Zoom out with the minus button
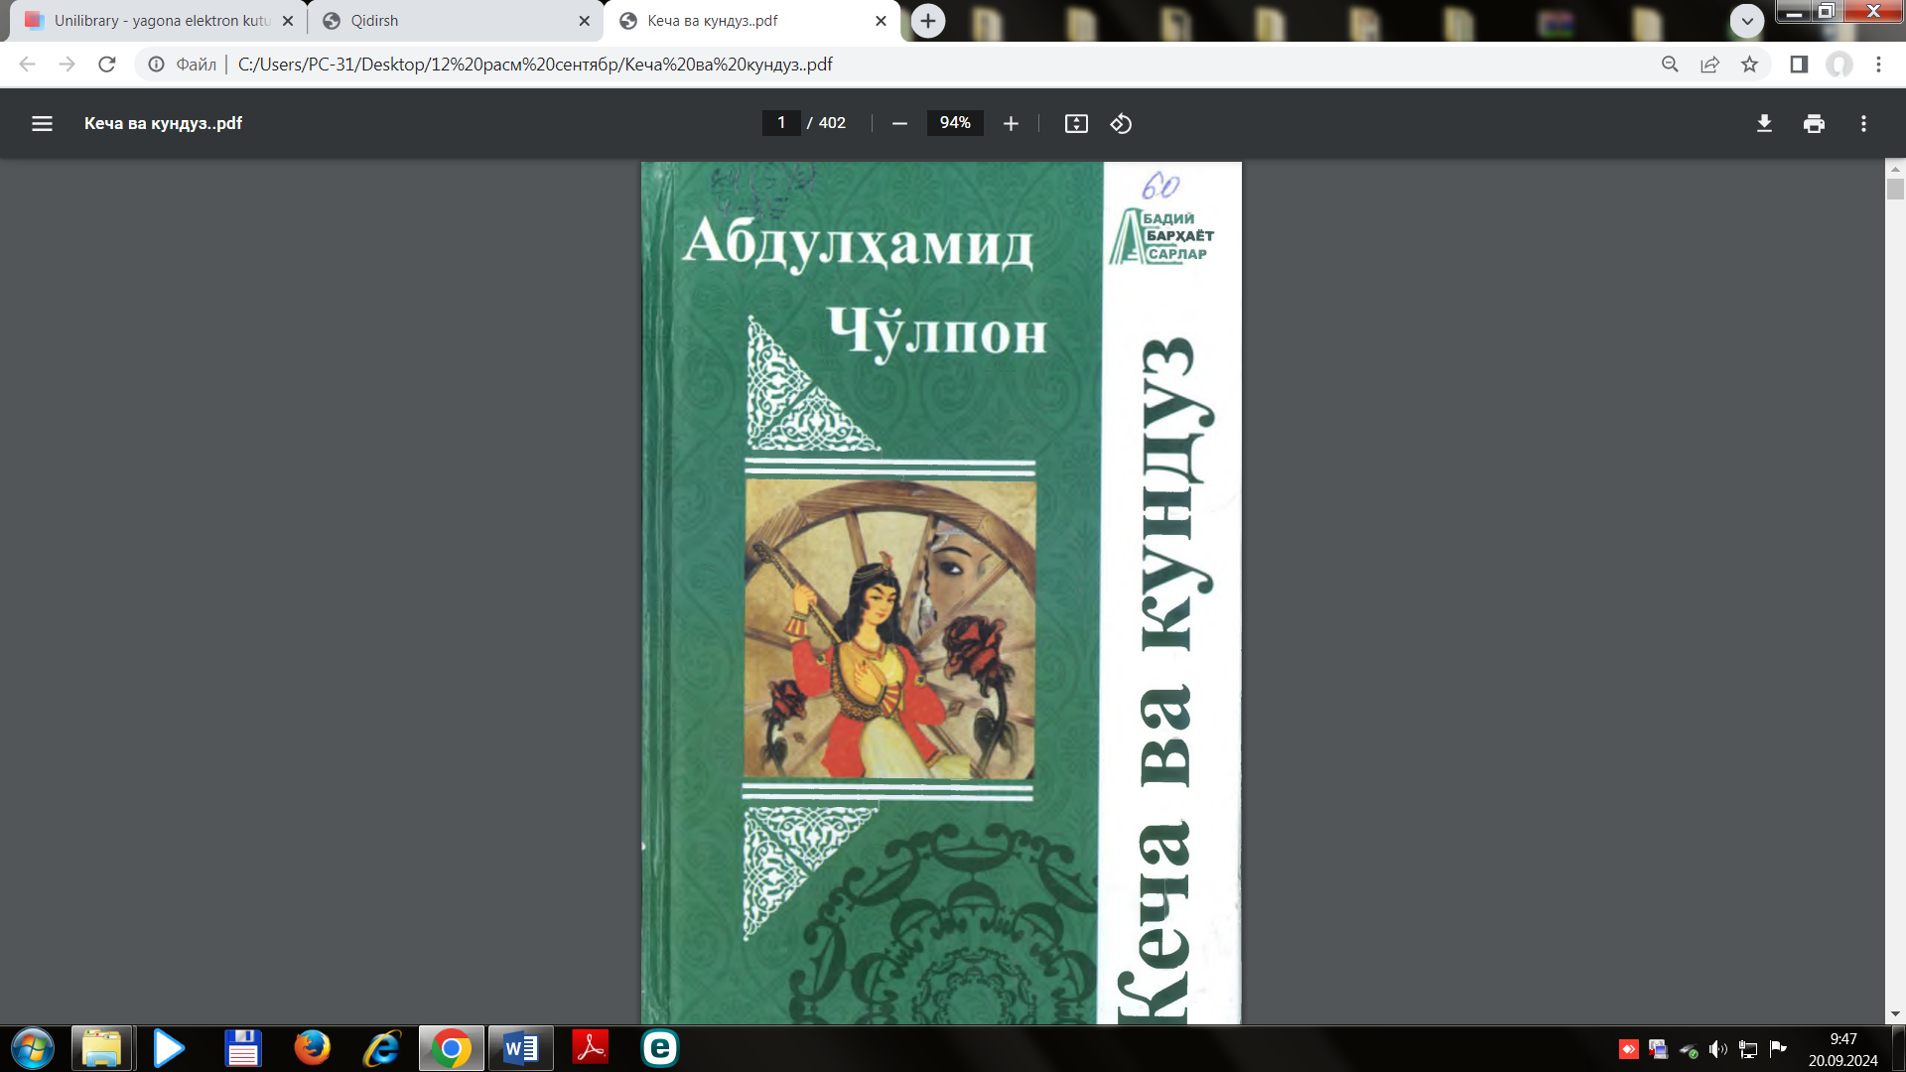1906x1072 pixels. (x=899, y=123)
